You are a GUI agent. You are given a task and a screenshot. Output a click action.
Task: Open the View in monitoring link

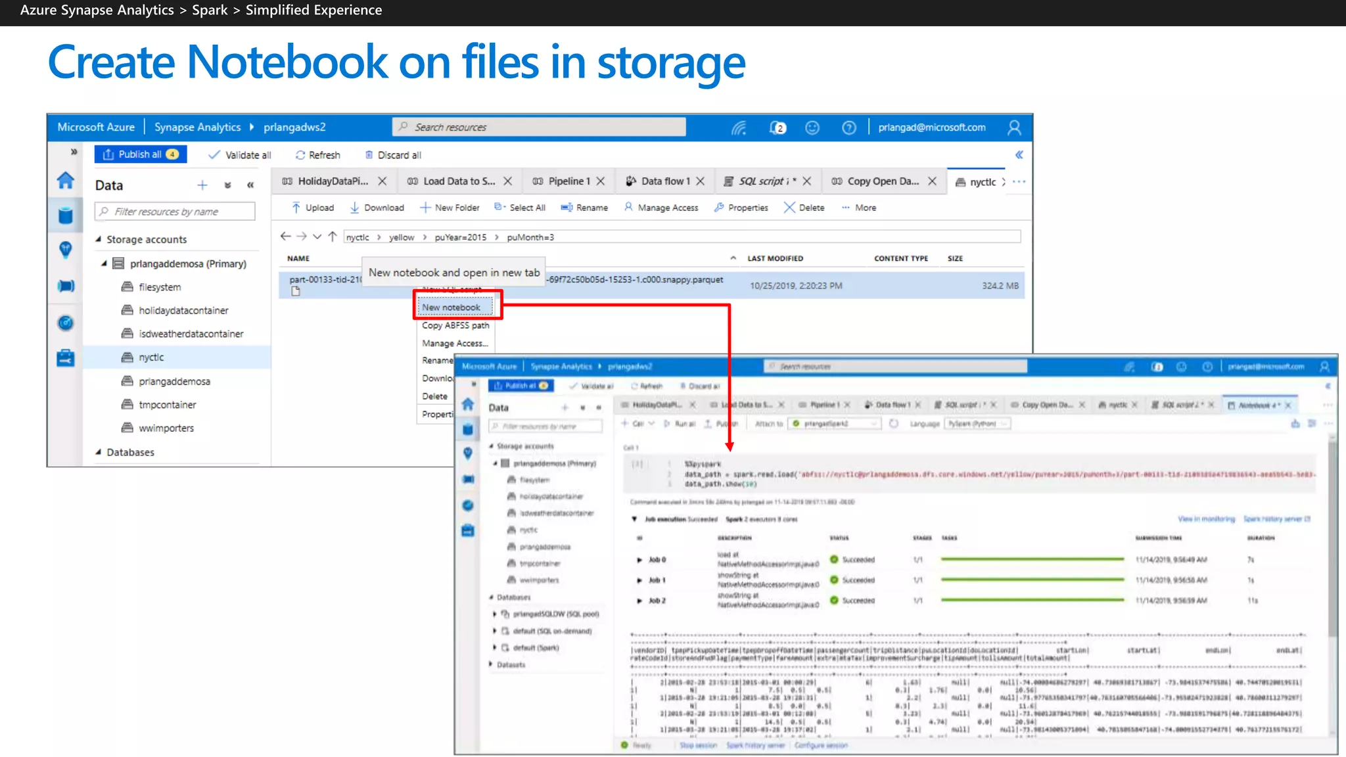pos(1206,519)
